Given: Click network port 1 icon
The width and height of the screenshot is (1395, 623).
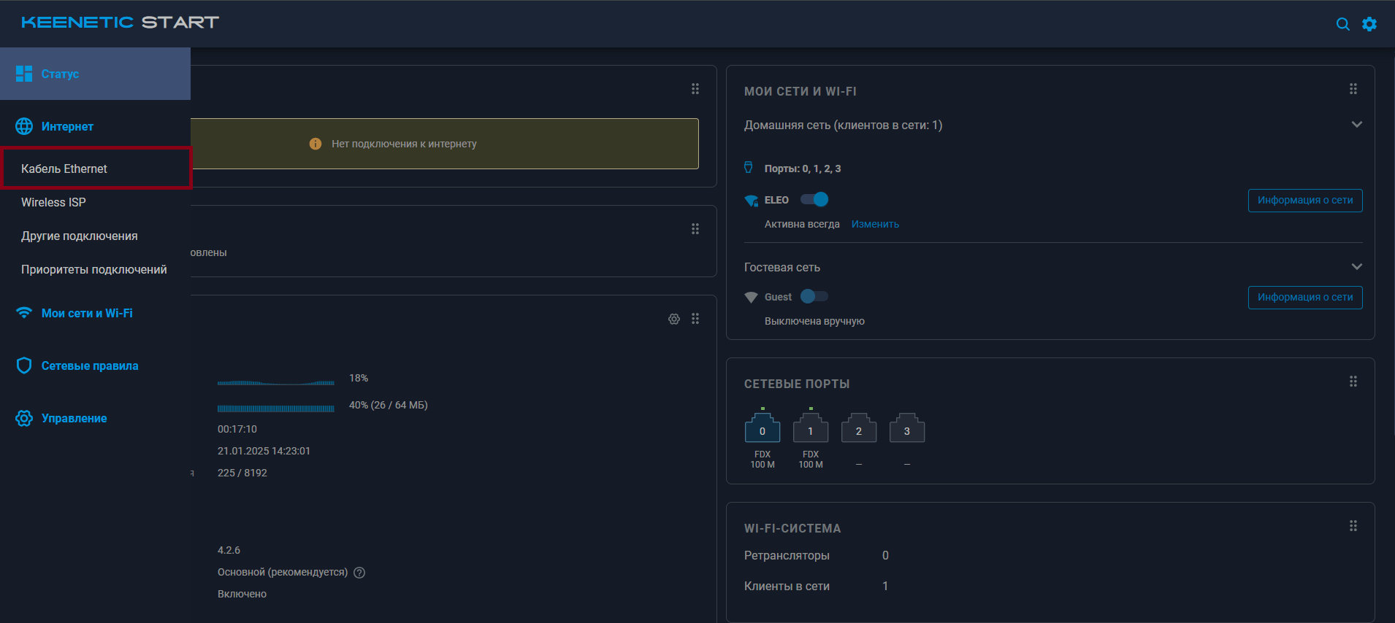Looking at the screenshot, I should point(811,429).
